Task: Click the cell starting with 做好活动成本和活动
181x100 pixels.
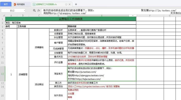Action: (x=102, y=83)
